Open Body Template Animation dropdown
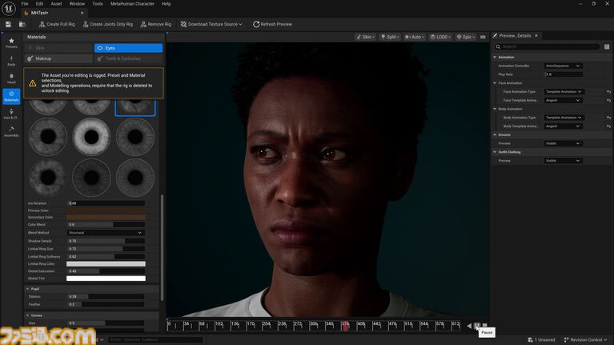The height and width of the screenshot is (345, 614). [x=563, y=126]
